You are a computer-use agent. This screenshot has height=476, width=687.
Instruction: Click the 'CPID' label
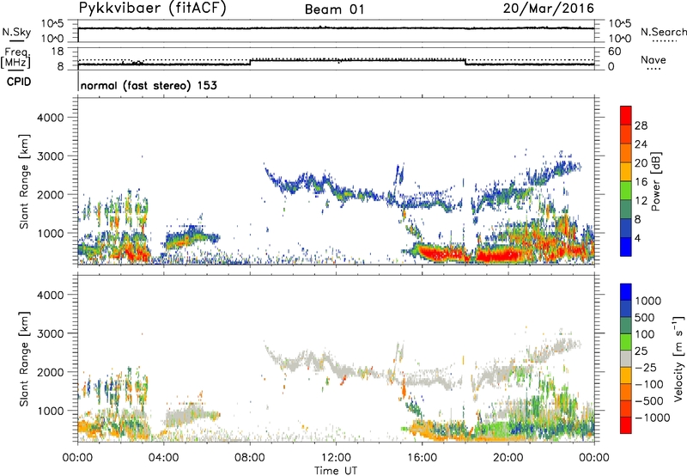pos(19,82)
